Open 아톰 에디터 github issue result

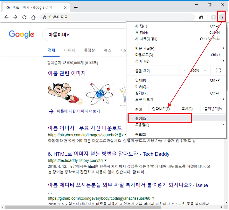point(128,185)
